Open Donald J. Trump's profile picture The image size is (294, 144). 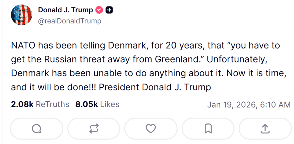tap(21, 15)
